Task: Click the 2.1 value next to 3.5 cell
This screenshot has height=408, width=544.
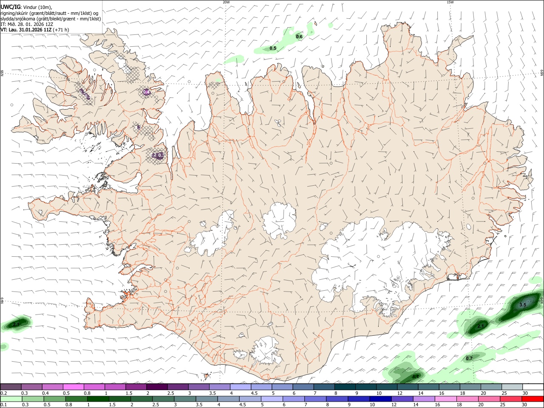Action: click(481, 326)
